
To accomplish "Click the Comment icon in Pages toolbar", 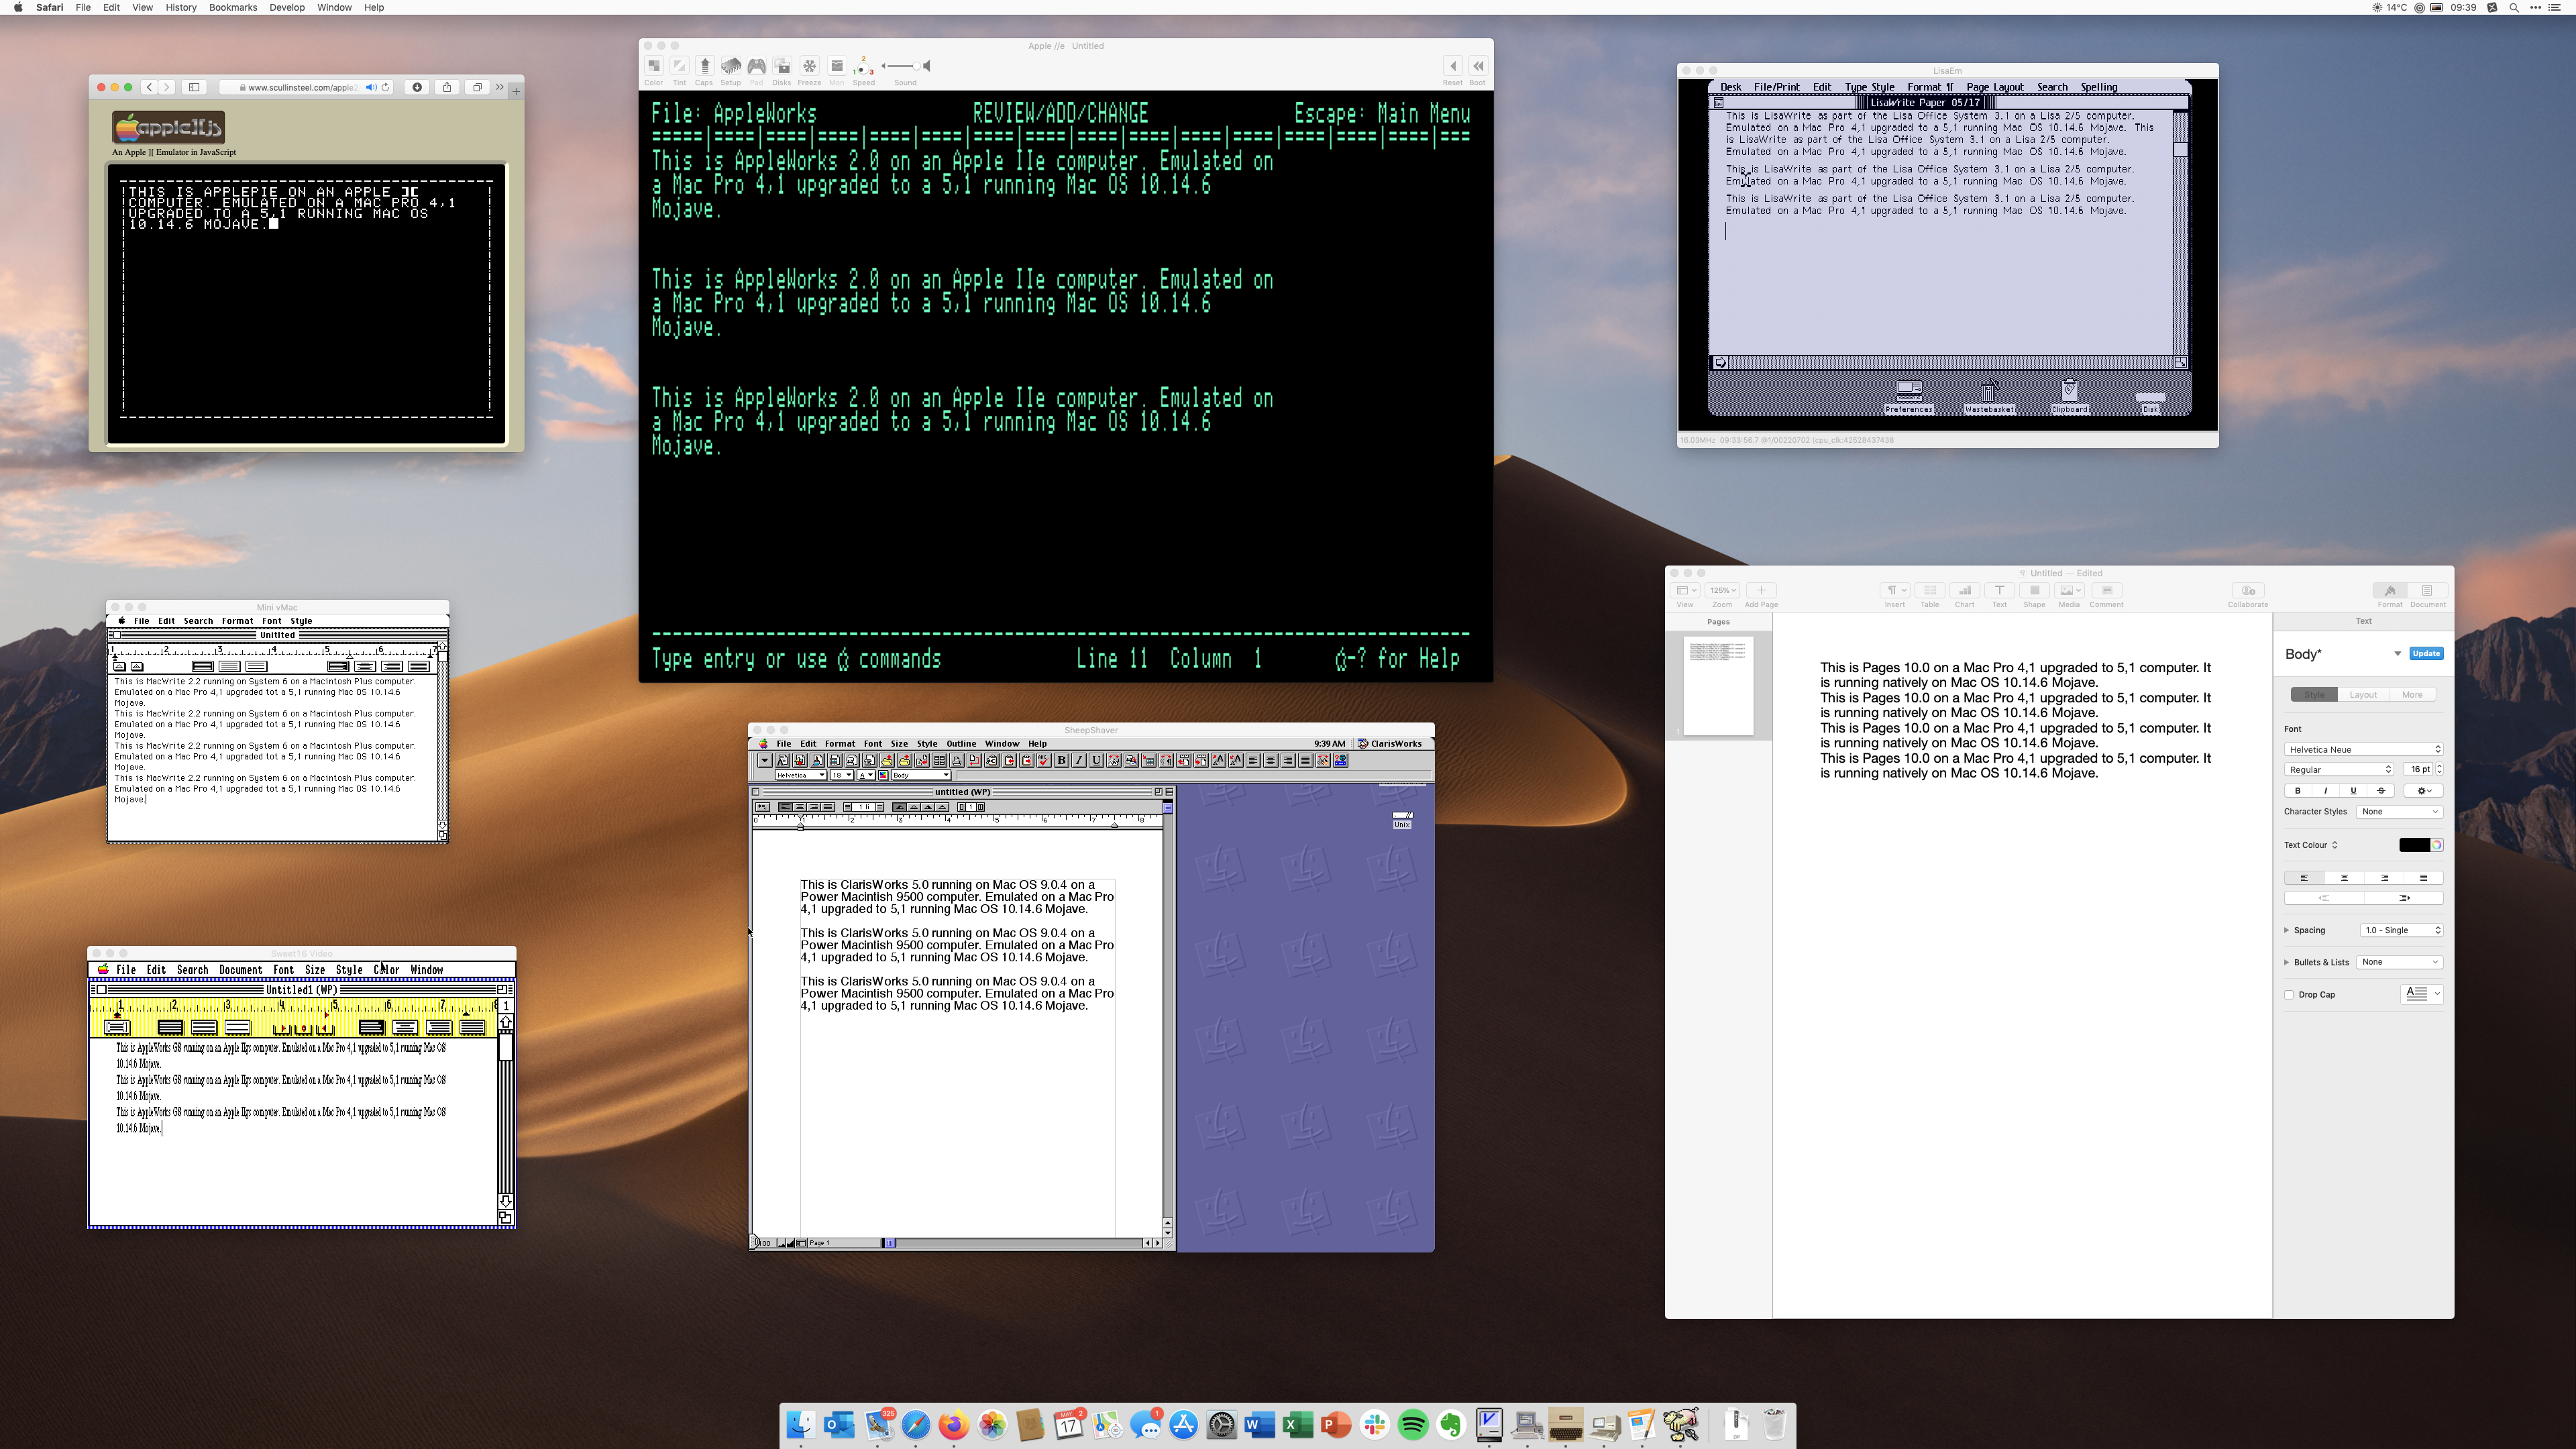I will [x=2106, y=590].
